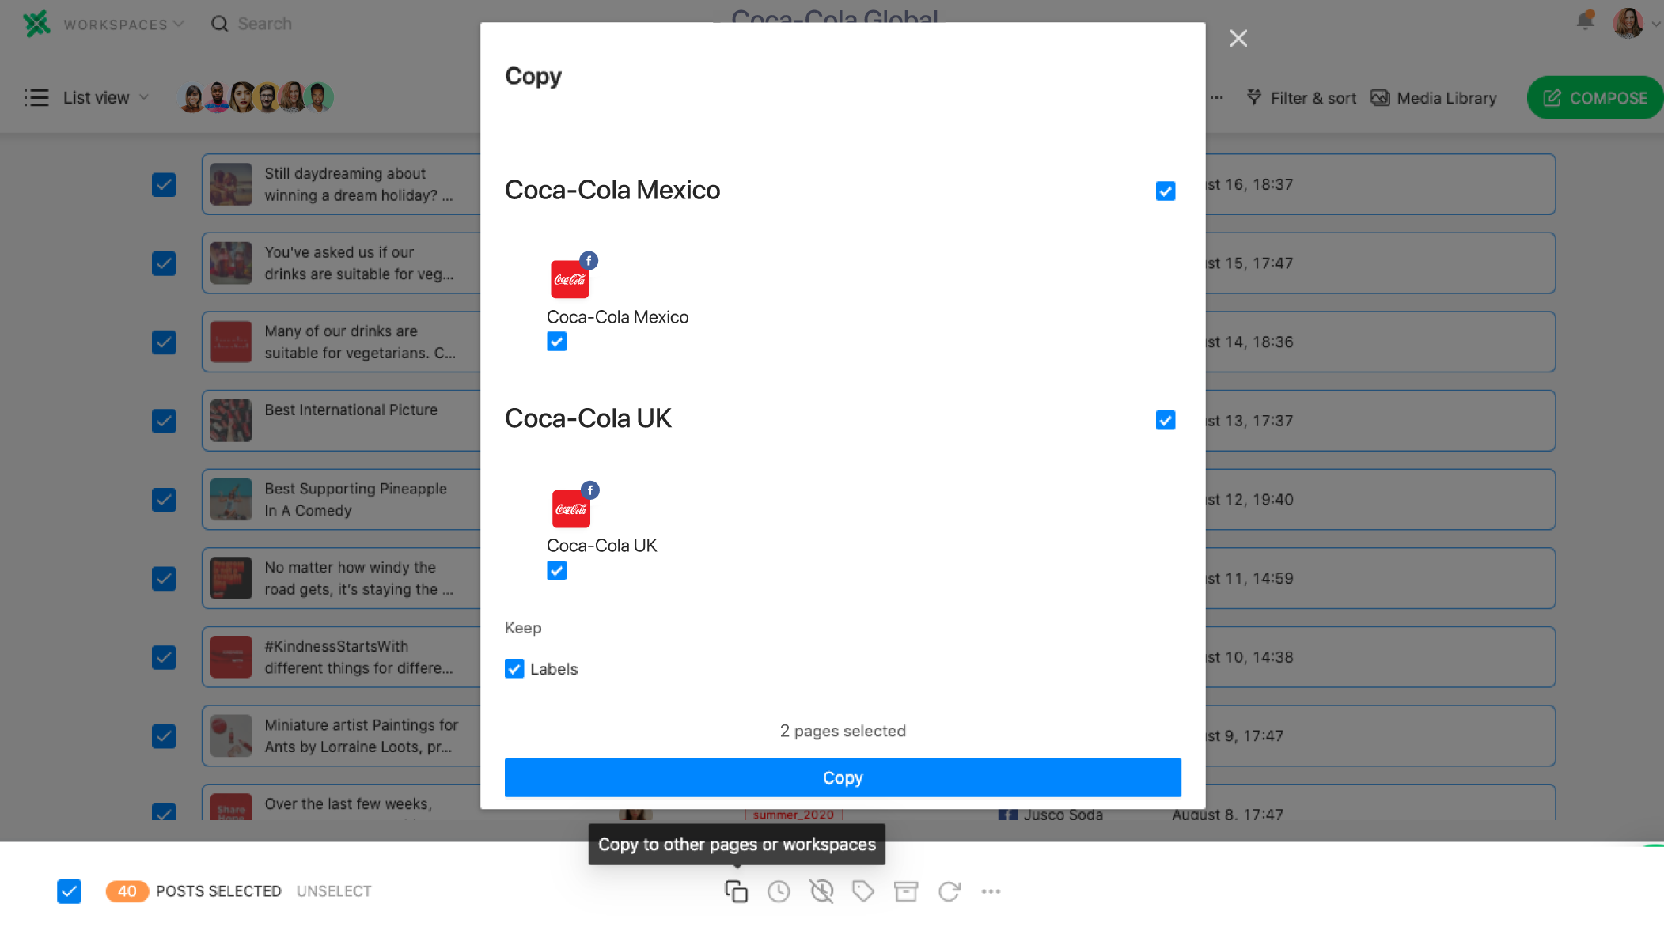Click the Coca-Cola Mexico page logo
Image resolution: width=1664 pixels, height=949 pixels.
point(570,279)
